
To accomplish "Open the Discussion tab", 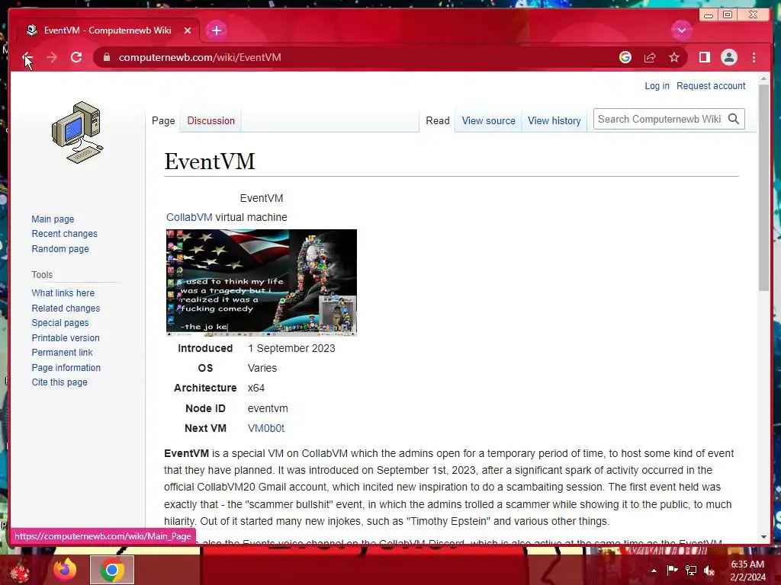I will coord(211,120).
